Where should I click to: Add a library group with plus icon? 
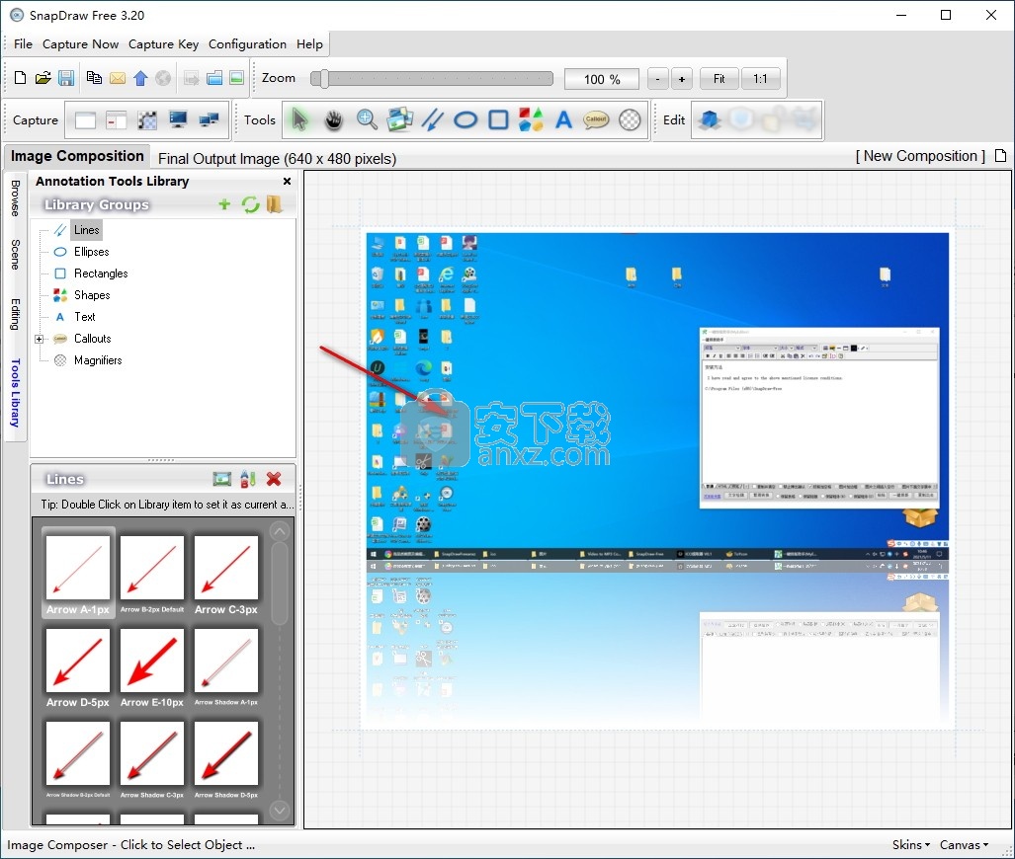[x=224, y=204]
